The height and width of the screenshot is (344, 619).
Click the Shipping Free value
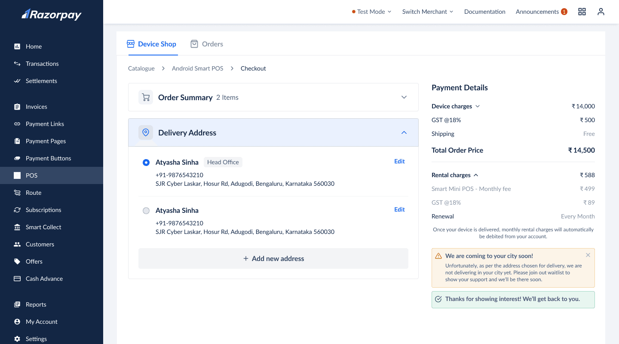click(589, 134)
